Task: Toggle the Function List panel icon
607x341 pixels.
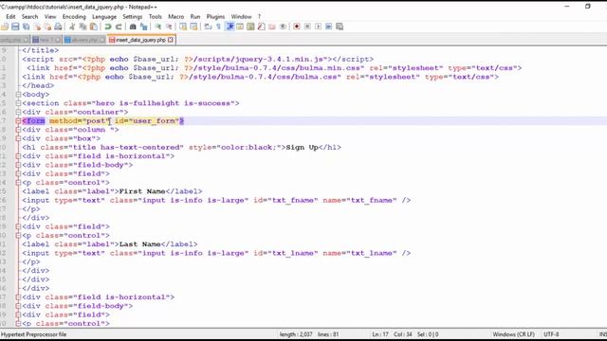Action: click(262, 27)
